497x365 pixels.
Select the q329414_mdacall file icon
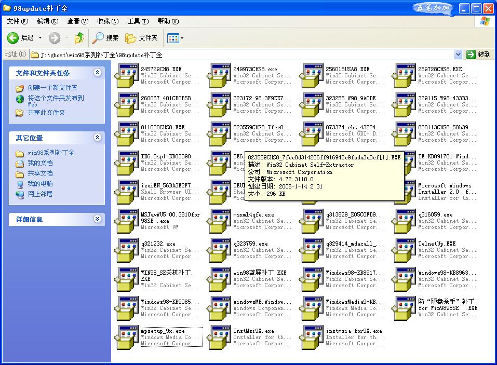(x=312, y=250)
